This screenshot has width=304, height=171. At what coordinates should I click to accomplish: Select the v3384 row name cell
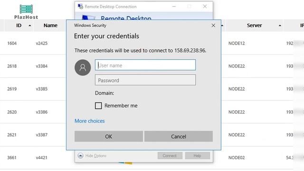point(42,66)
